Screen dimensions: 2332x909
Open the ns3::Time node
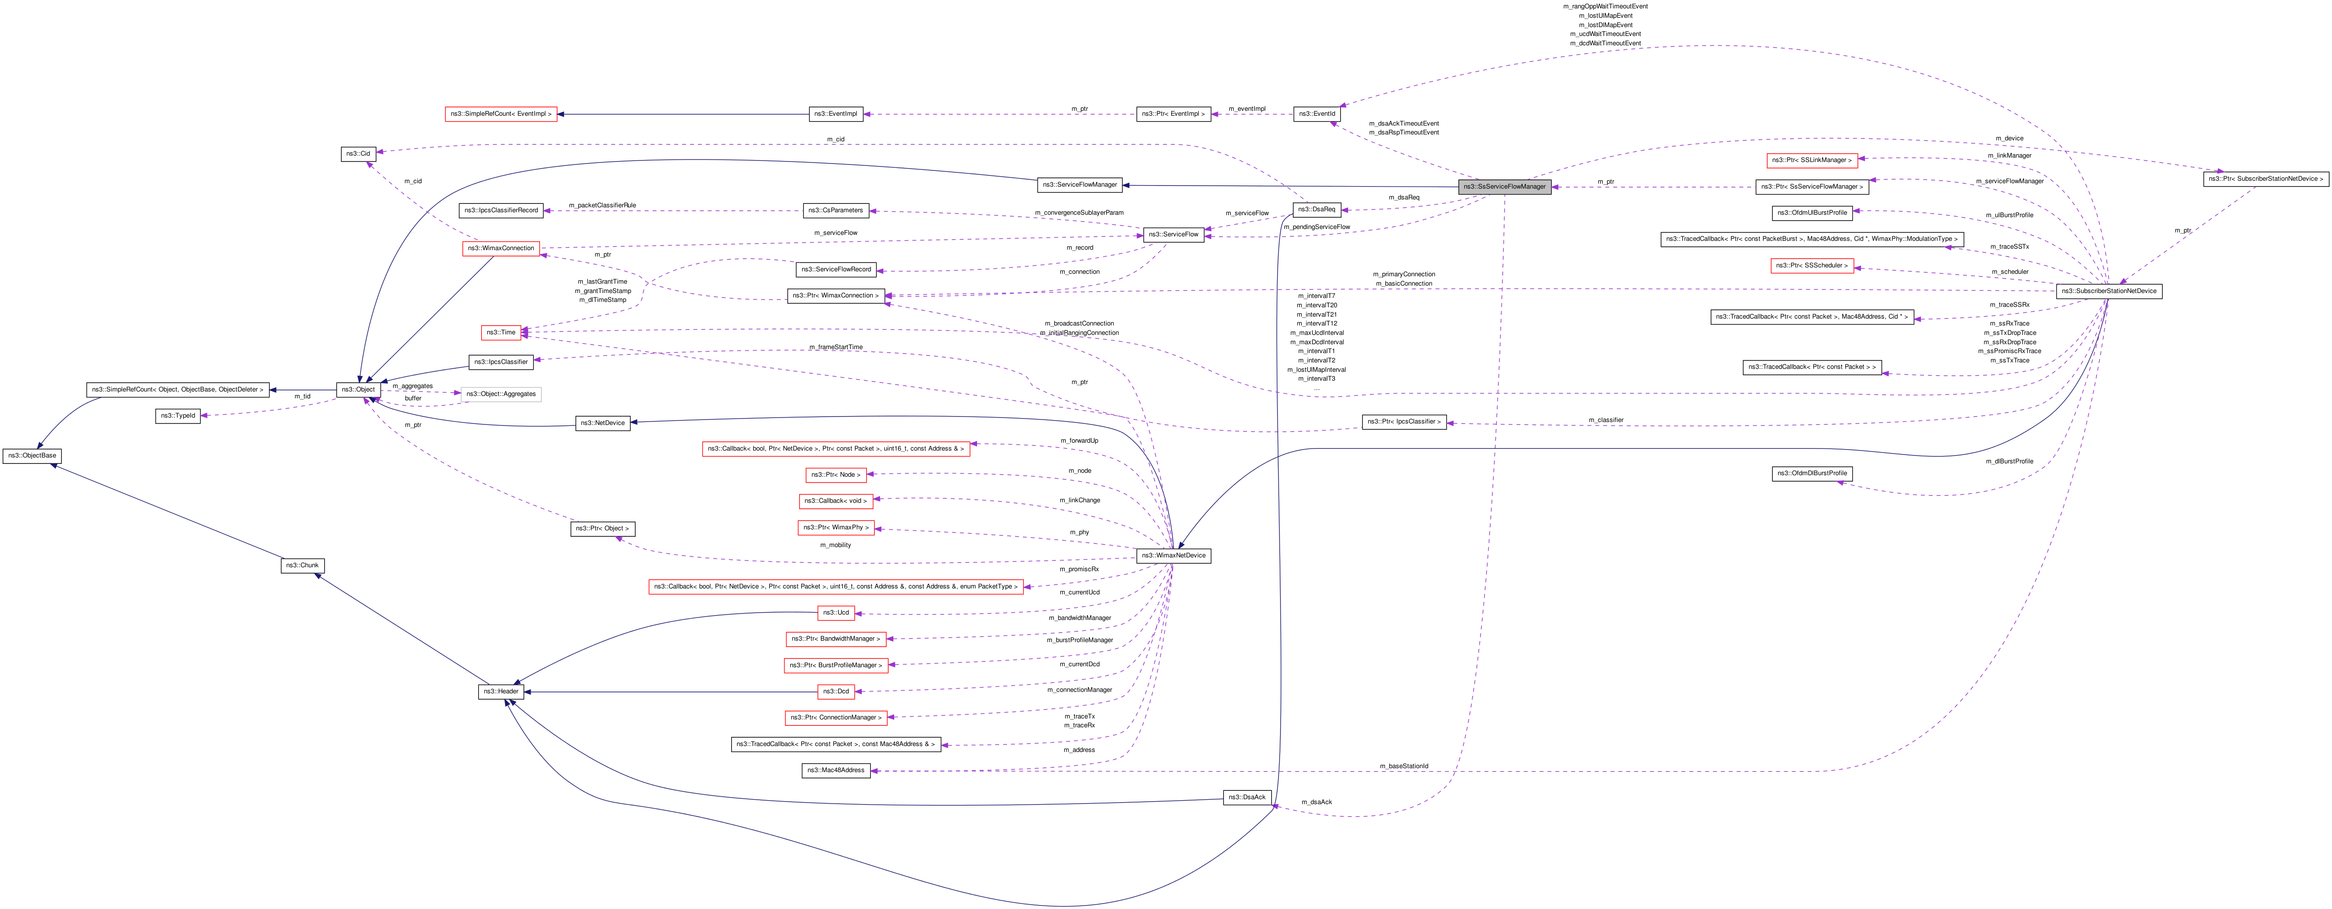tap(501, 332)
